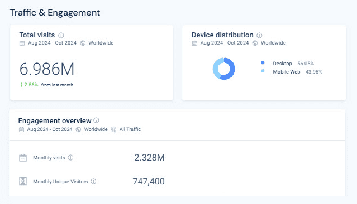Click the Monthly Unique Visitors label
This screenshot has height=204, width=357.
(x=60, y=182)
